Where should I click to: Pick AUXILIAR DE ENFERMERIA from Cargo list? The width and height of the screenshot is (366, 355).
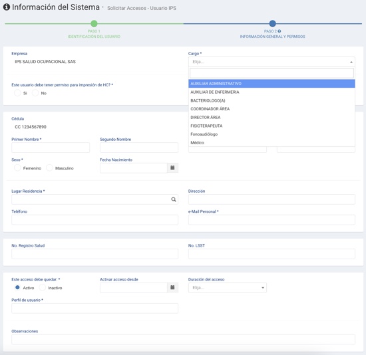[272, 92]
